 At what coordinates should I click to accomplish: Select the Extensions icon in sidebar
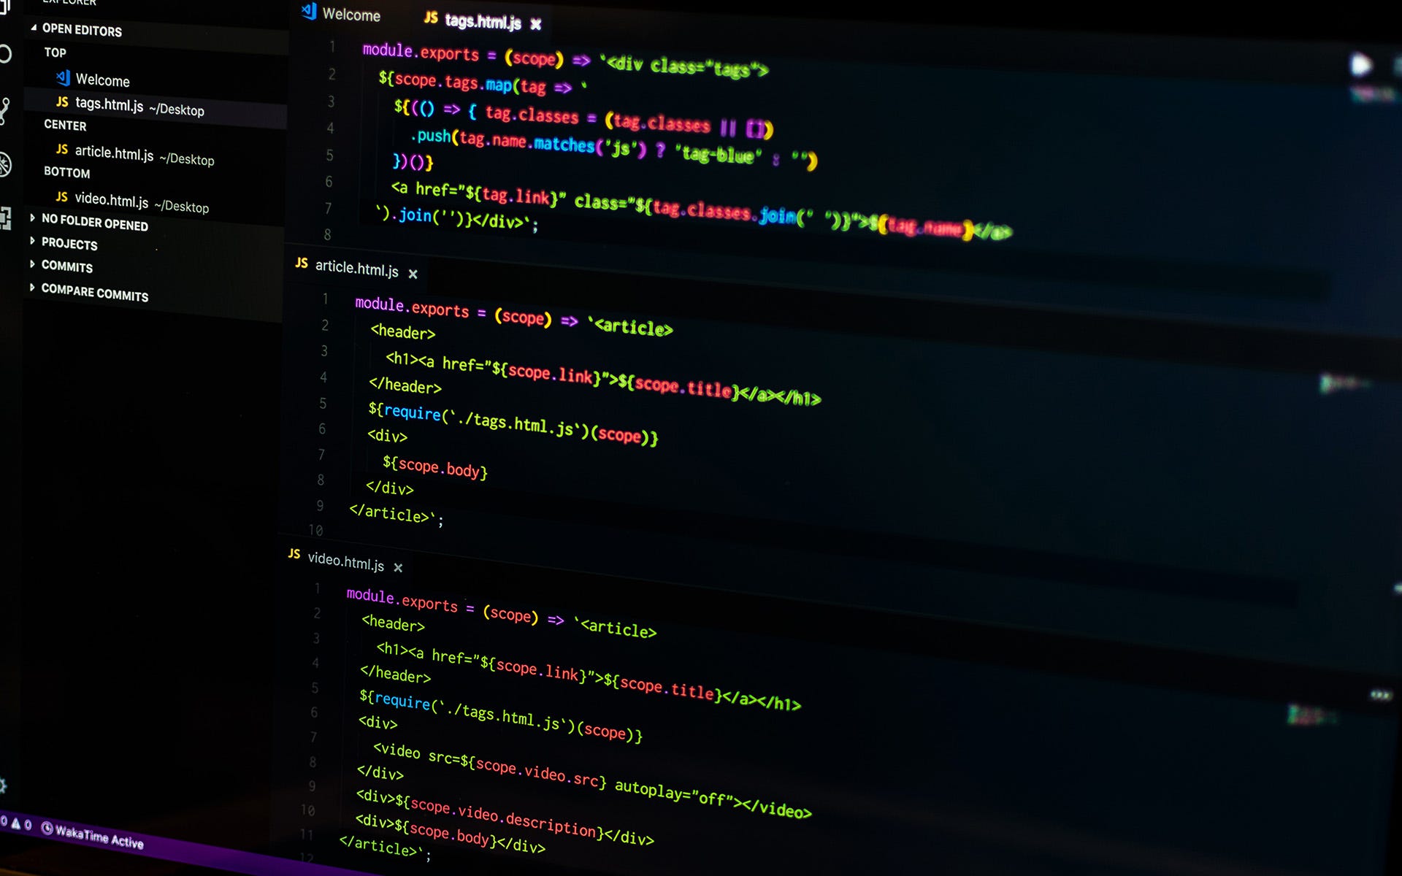[9, 222]
